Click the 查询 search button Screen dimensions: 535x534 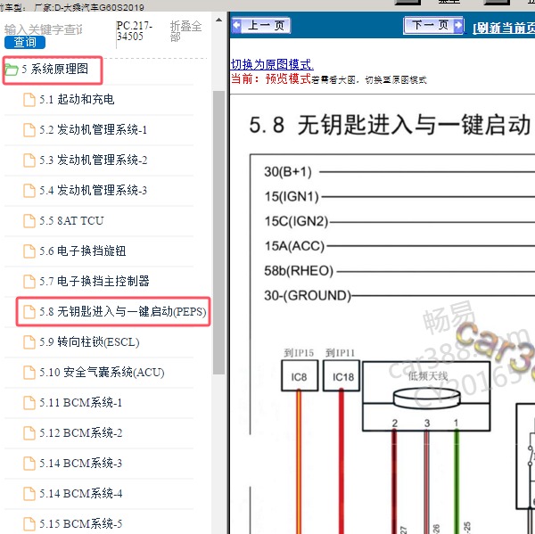click(x=25, y=42)
